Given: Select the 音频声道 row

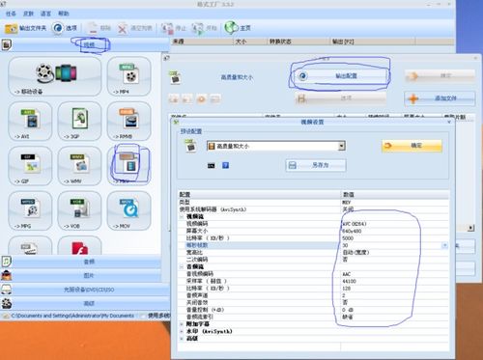Looking at the screenshot, I should [313, 295].
